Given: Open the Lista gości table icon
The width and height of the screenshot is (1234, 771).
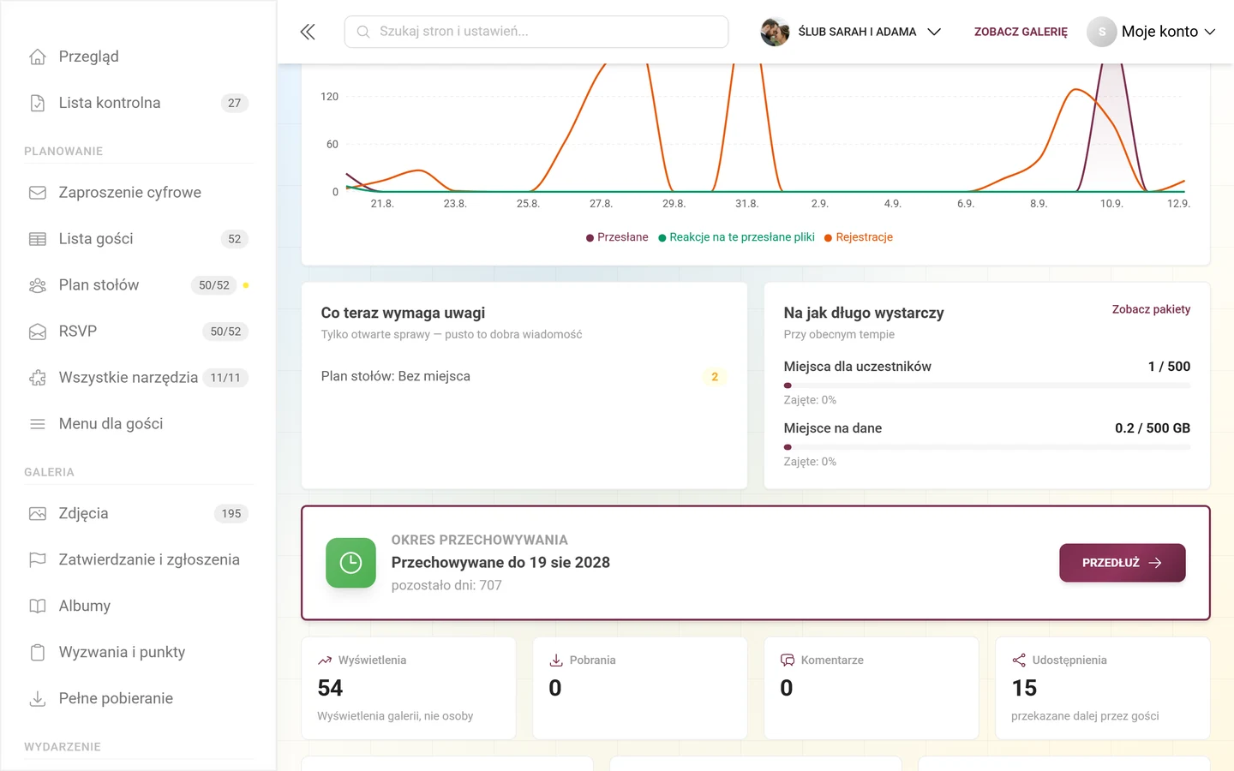Looking at the screenshot, I should 38,239.
